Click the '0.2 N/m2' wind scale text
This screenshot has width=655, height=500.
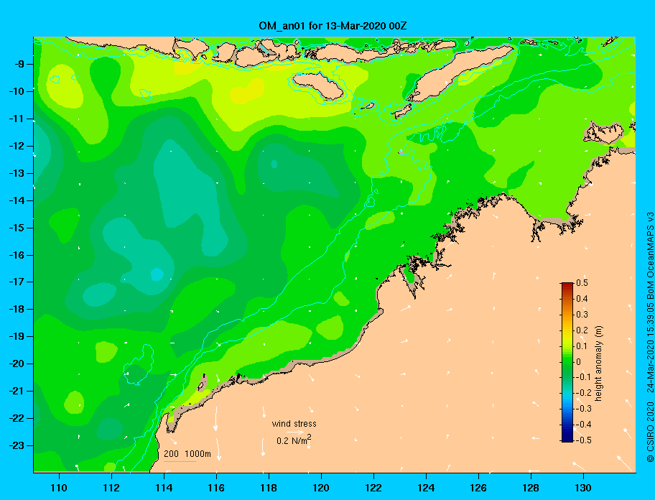pyautogui.click(x=294, y=440)
